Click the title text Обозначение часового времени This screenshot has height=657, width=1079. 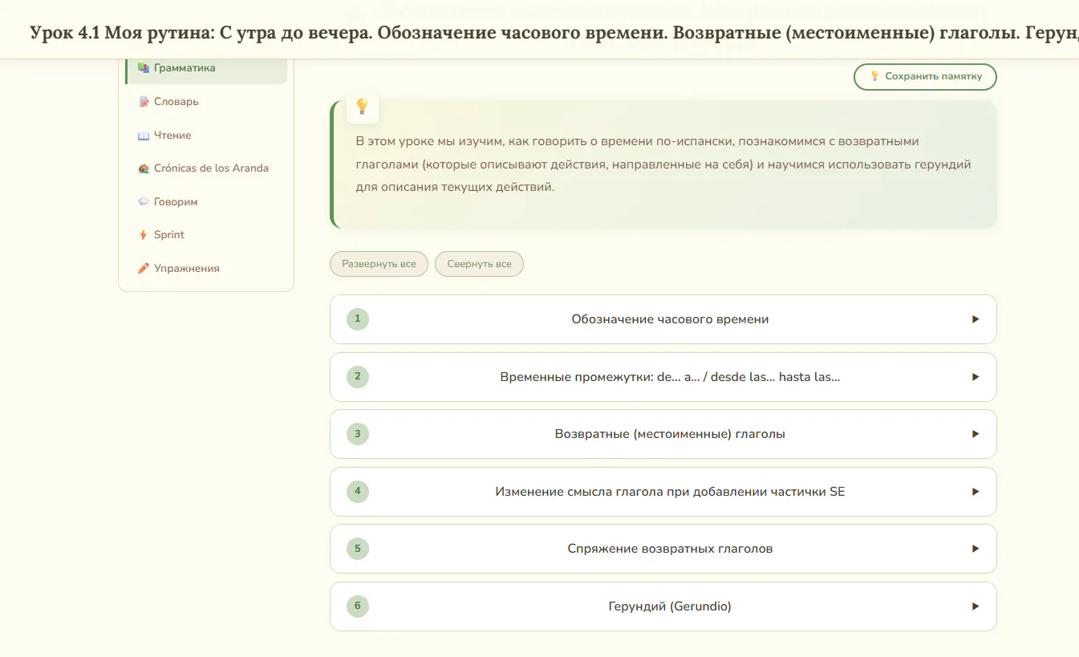[x=670, y=319]
